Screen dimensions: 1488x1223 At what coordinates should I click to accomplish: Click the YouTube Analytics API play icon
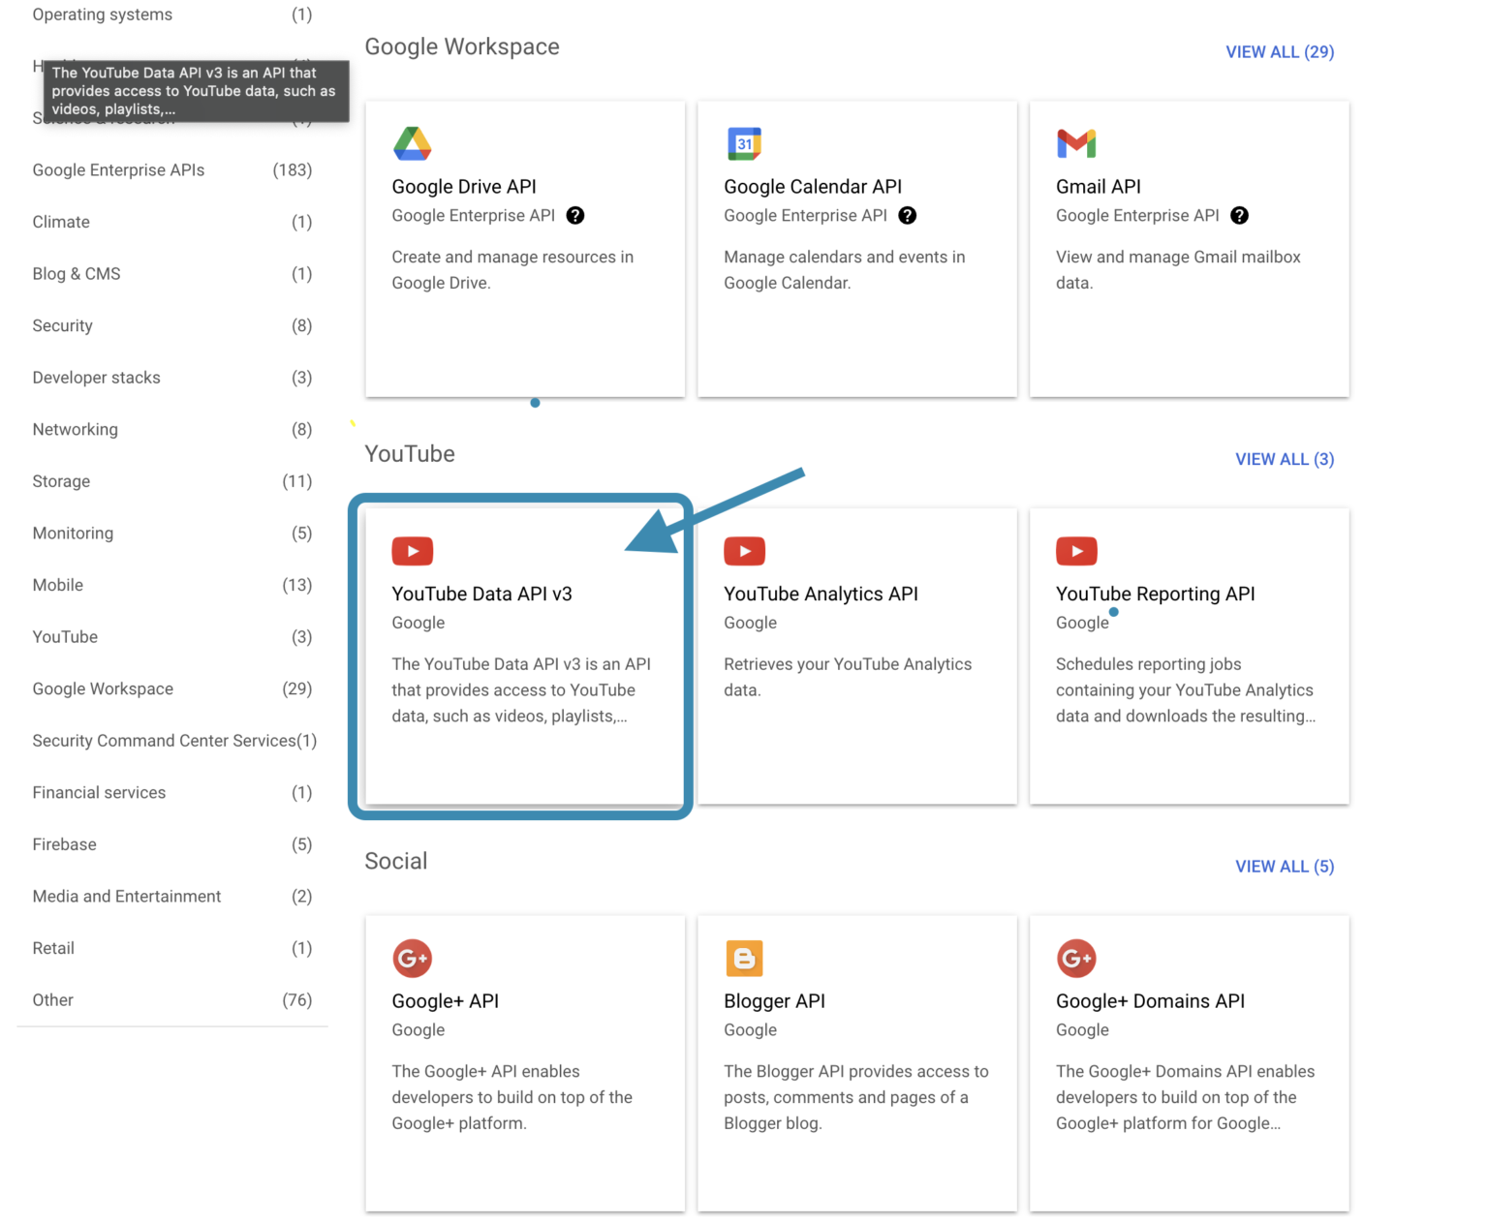point(744,551)
